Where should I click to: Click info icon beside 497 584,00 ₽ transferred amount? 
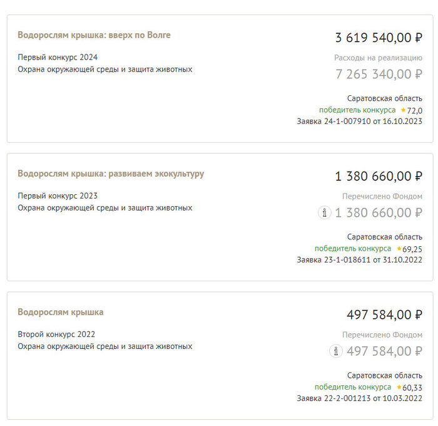click(336, 351)
